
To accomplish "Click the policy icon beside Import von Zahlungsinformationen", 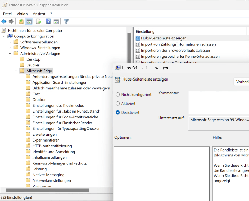I will click(x=138, y=44).
